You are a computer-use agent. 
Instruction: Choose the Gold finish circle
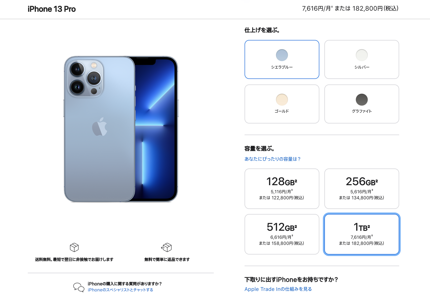pos(282,100)
